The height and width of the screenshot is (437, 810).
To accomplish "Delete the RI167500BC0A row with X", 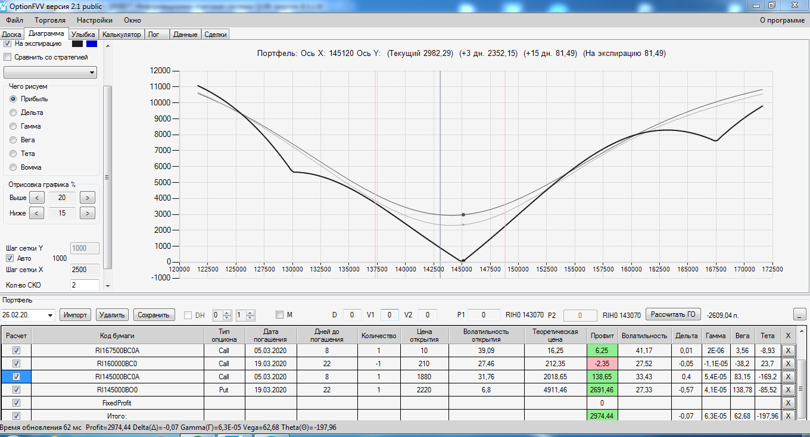I will point(788,350).
